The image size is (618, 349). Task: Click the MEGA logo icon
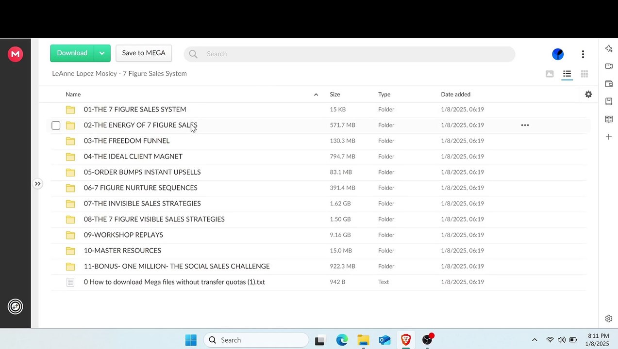(x=15, y=54)
